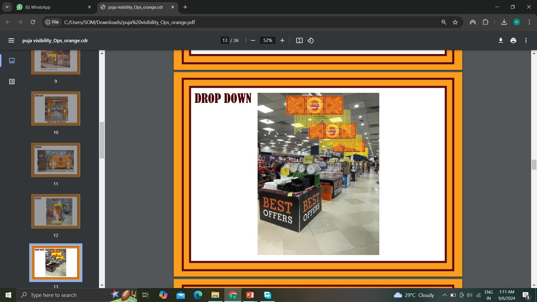The width and height of the screenshot is (537, 302).
Task: Expand the tab search dropdown
Action: tap(7, 7)
